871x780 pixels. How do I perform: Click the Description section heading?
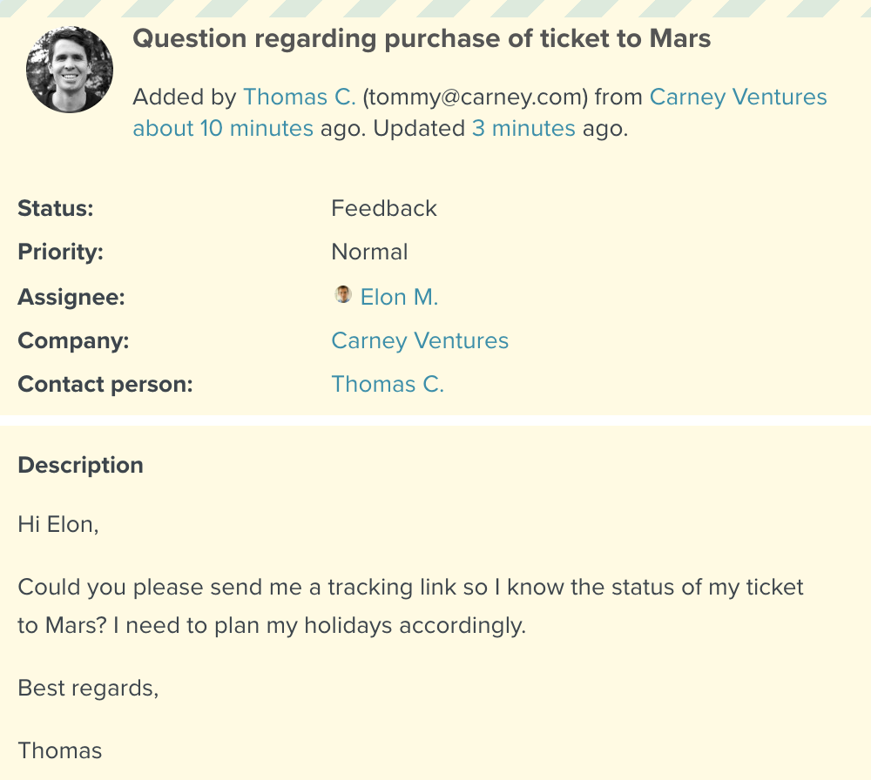click(x=81, y=465)
